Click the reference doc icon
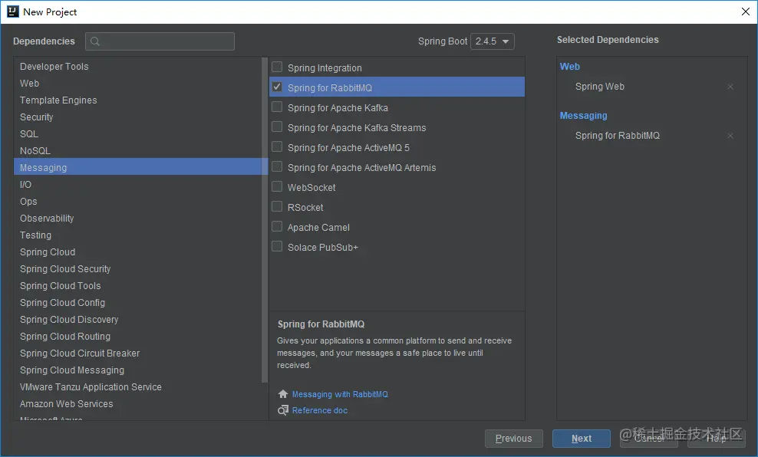This screenshot has height=457, width=758. tap(283, 410)
